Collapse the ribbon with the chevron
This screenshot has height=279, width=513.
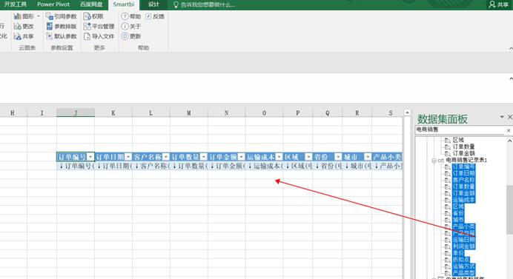(x=511, y=48)
